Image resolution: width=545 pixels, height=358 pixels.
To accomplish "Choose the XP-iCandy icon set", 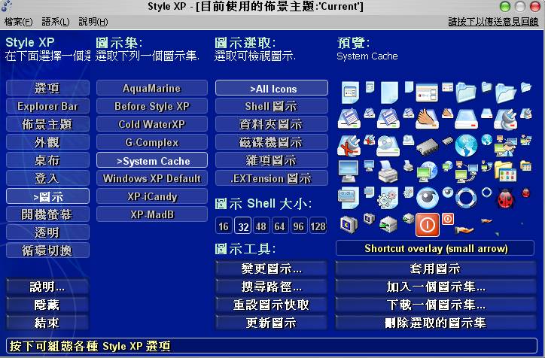I will (152, 196).
